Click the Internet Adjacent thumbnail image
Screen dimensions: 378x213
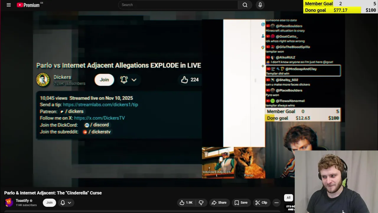pos(218,163)
